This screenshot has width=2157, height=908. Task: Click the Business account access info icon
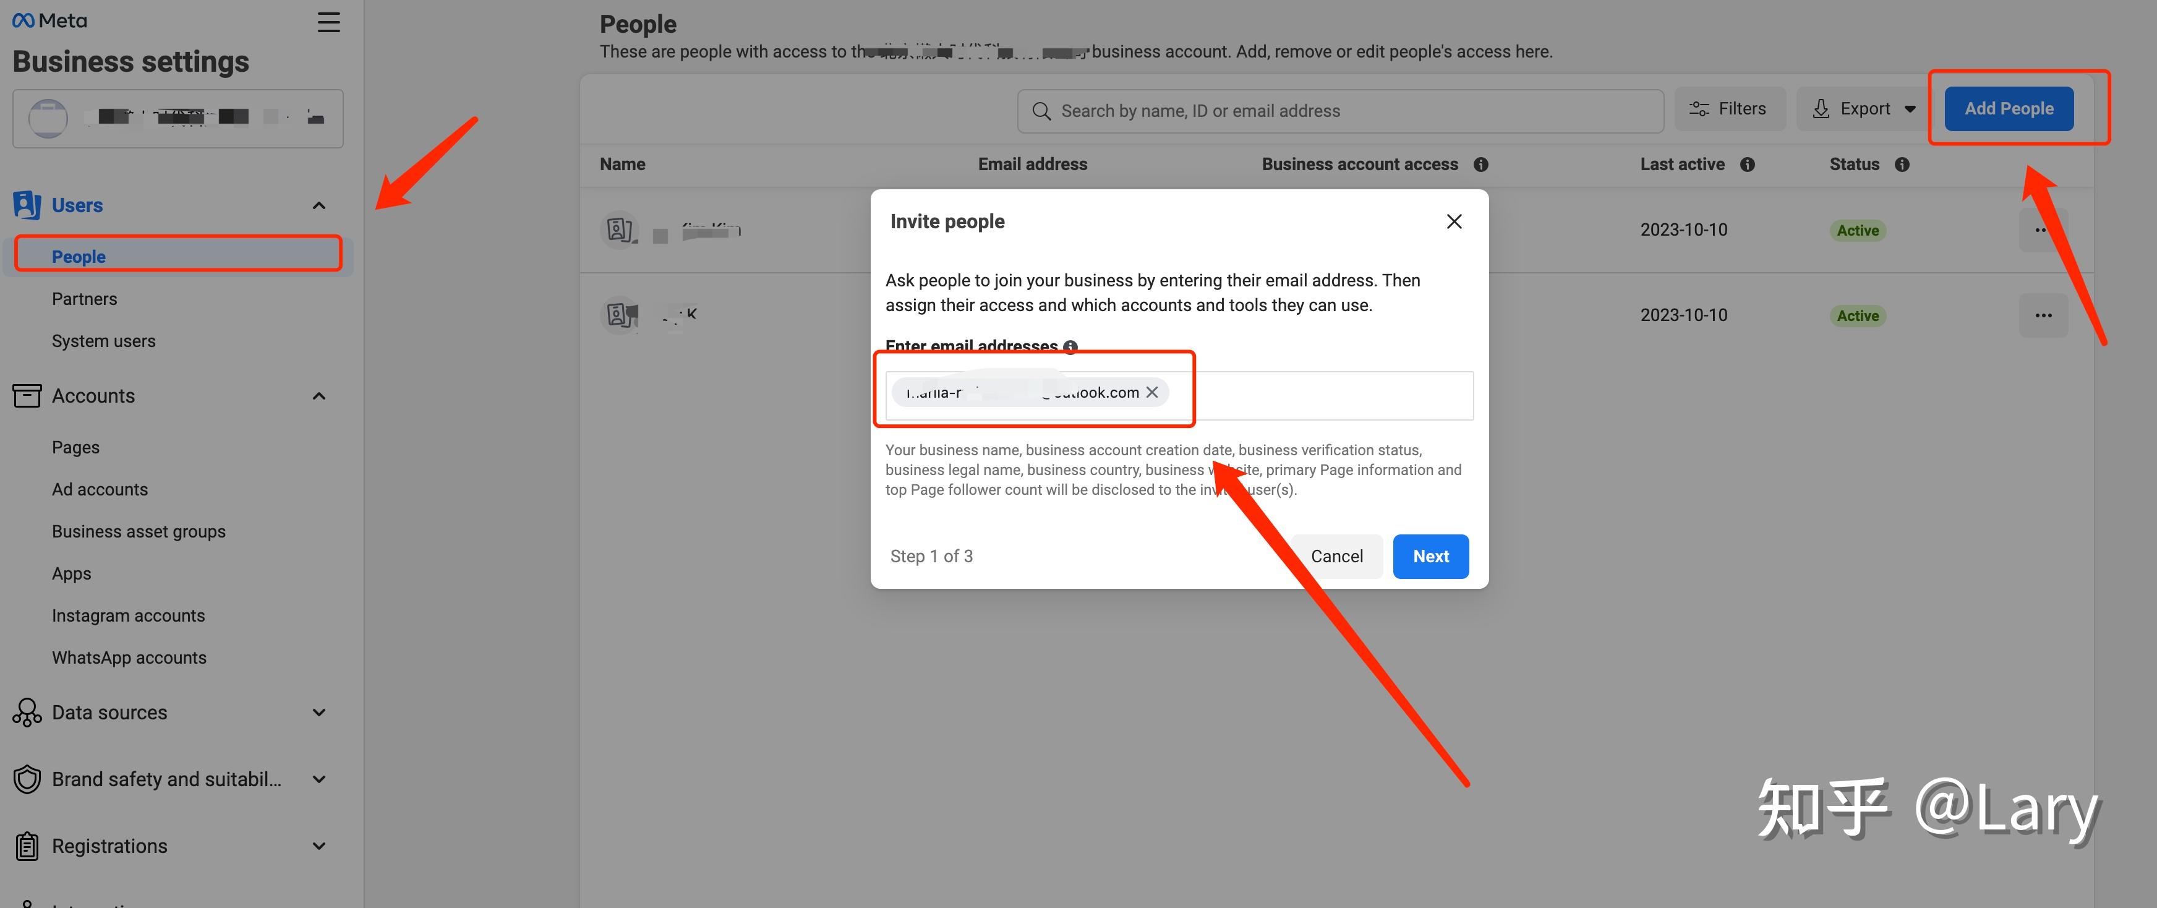tap(1480, 165)
